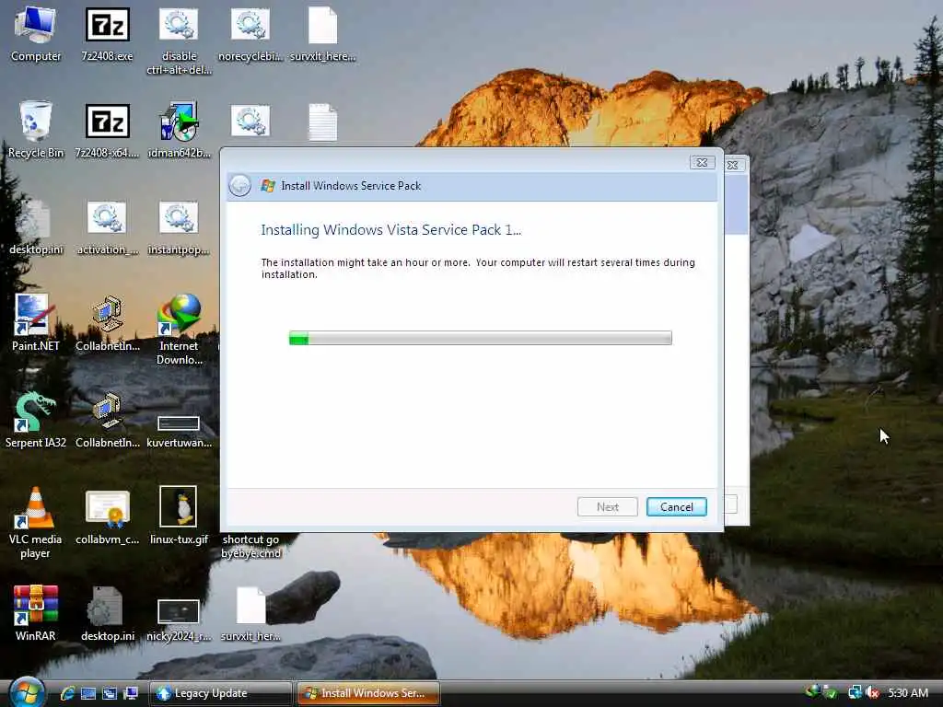Viewport: 943px width, 707px height.
Task: Select the collabvm_c certificate icon
Action: [107, 517]
